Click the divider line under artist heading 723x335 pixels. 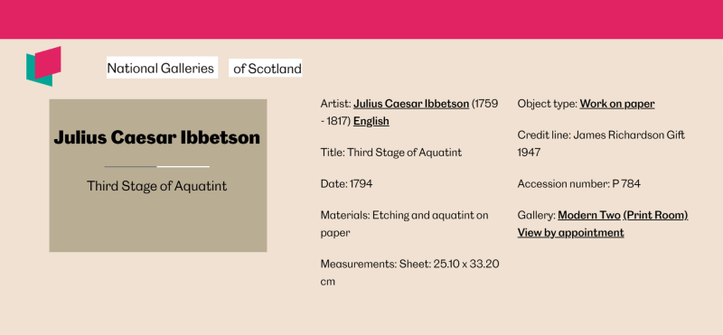[156, 166]
